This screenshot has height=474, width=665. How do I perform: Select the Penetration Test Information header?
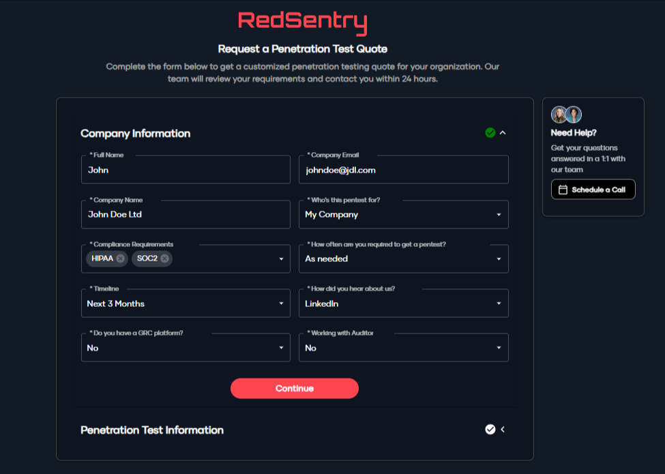click(152, 430)
